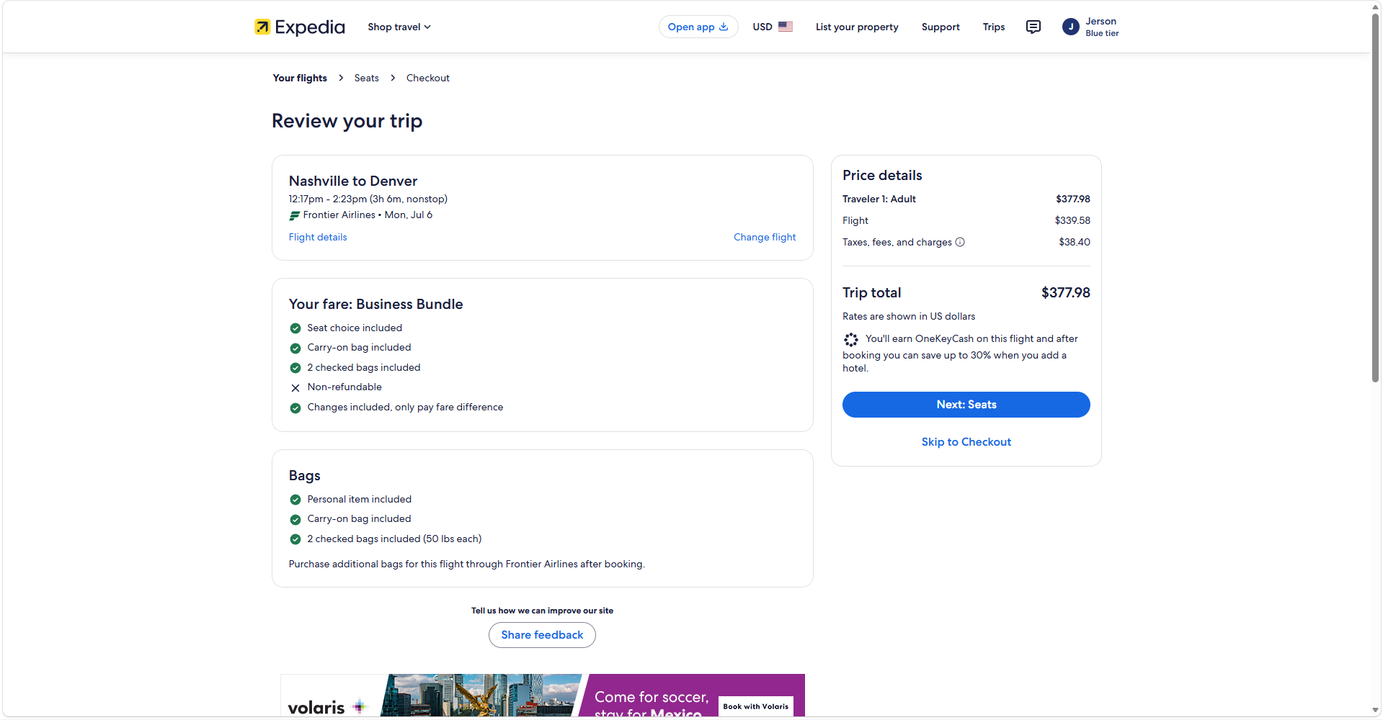Click checkmark beside Bags Carry-on bag included
The image size is (1383, 720).
tap(295, 520)
